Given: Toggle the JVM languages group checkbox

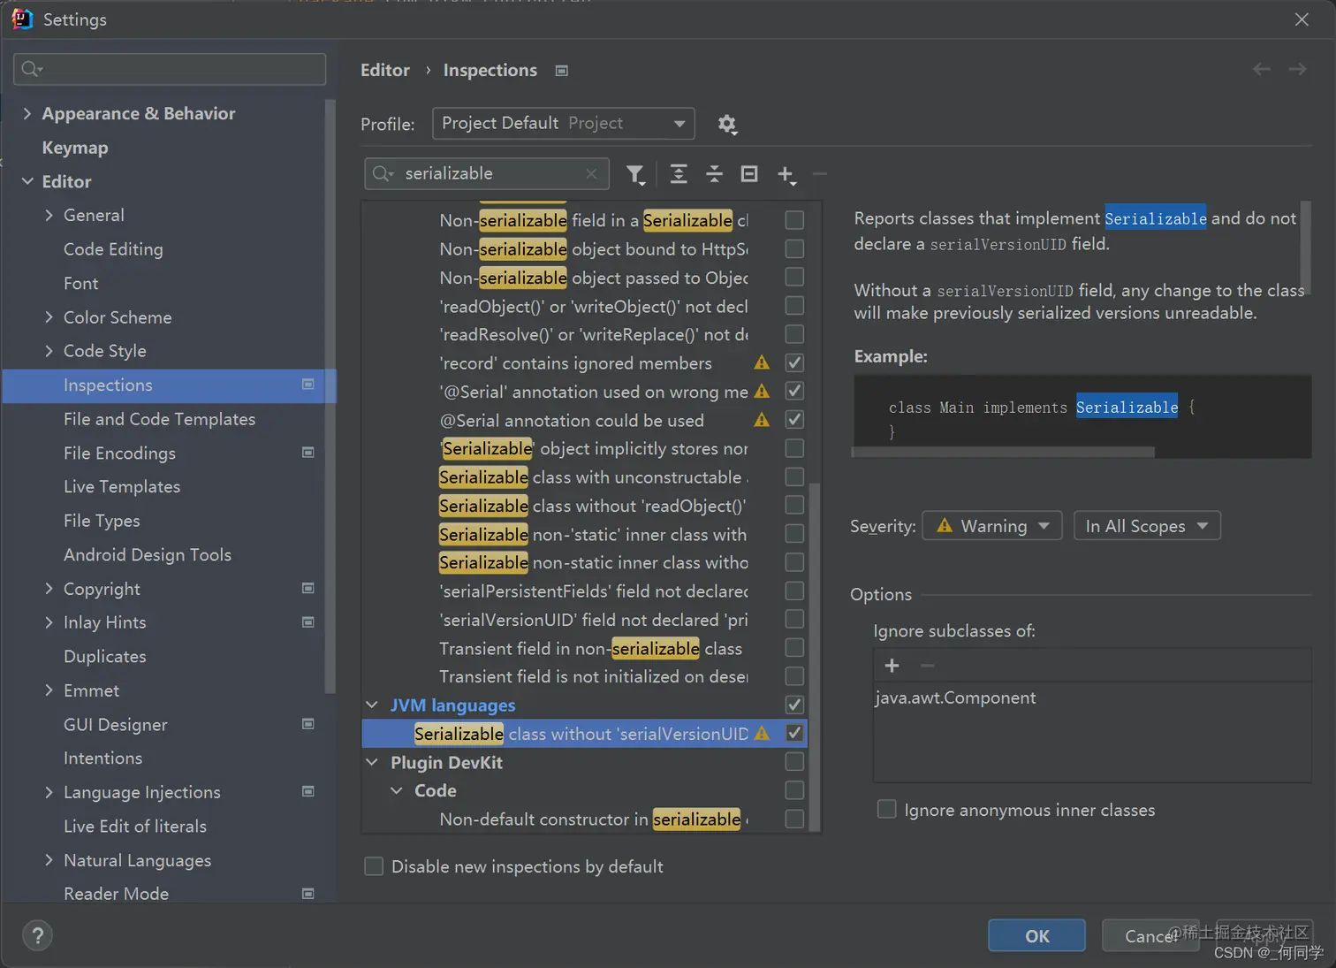Looking at the screenshot, I should coord(794,705).
